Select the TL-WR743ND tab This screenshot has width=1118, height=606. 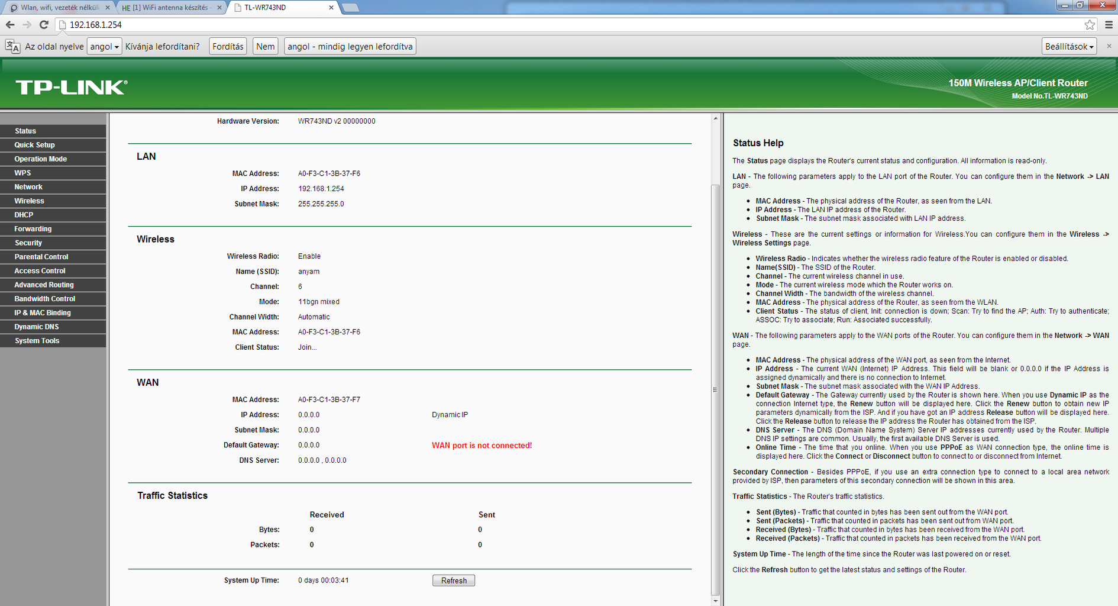click(x=283, y=8)
